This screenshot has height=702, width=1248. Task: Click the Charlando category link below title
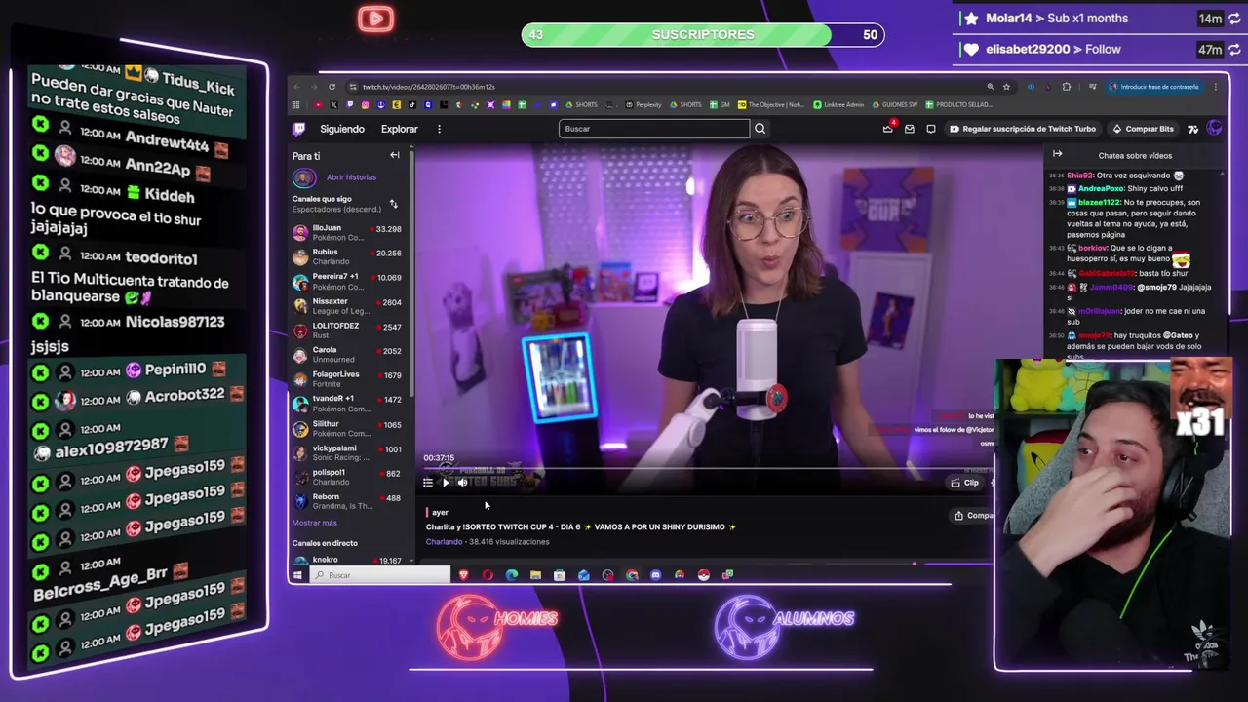tap(444, 542)
